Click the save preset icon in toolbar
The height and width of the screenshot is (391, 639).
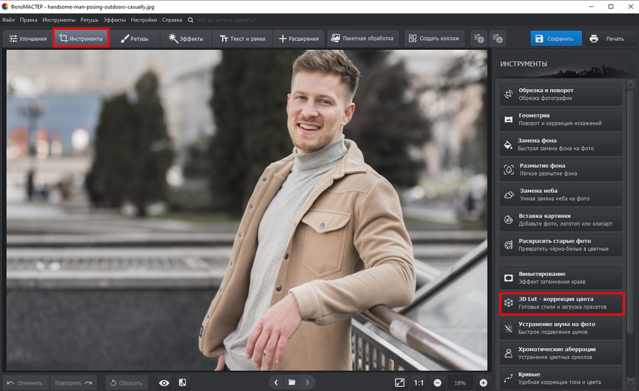[x=498, y=38]
